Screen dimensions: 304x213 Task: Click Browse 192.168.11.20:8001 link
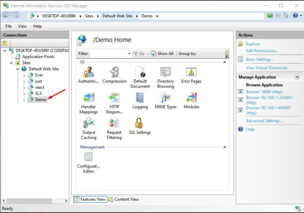click(x=269, y=100)
